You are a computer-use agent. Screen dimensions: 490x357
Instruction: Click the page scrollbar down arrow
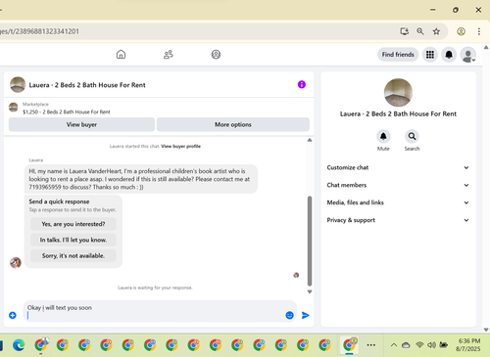click(486, 330)
